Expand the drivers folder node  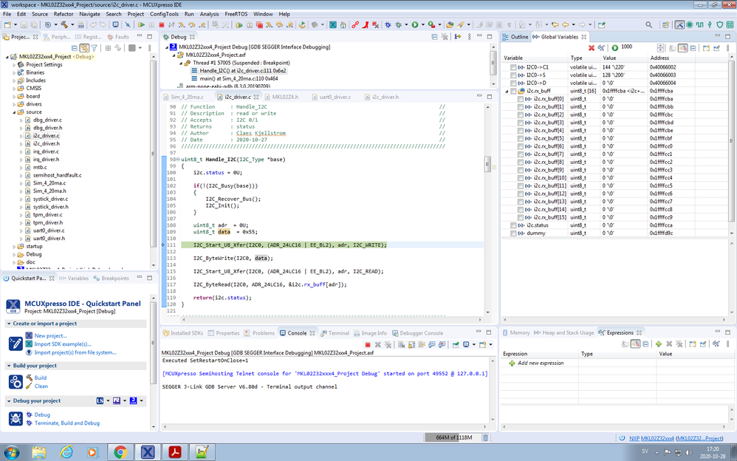(x=13, y=104)
